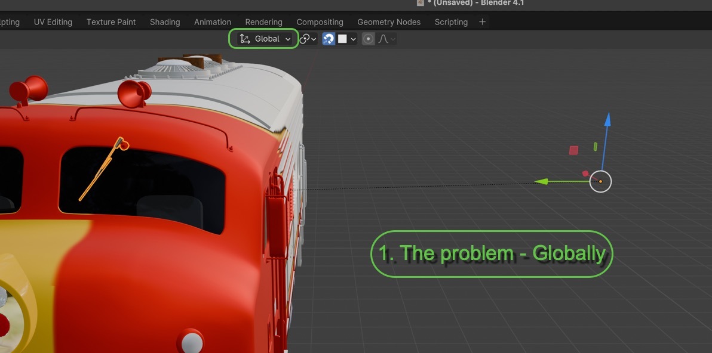Toggle the snapping magnet icon

(x=329, y=39)
